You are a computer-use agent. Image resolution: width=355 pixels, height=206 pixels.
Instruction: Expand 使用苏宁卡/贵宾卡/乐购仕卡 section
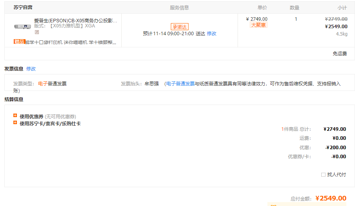click(x=15, y=123)
